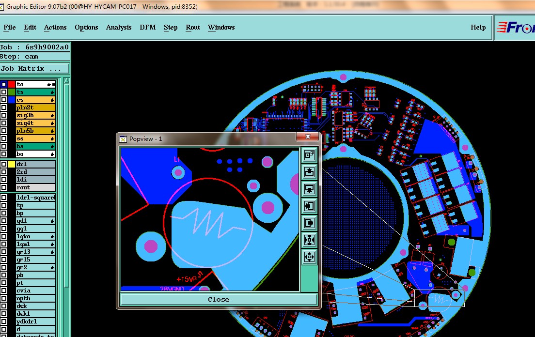Viewport: 535px width, 337px height.
Task: Click the pencil icon on the 'gd1' layer
Action: (52, 221)
